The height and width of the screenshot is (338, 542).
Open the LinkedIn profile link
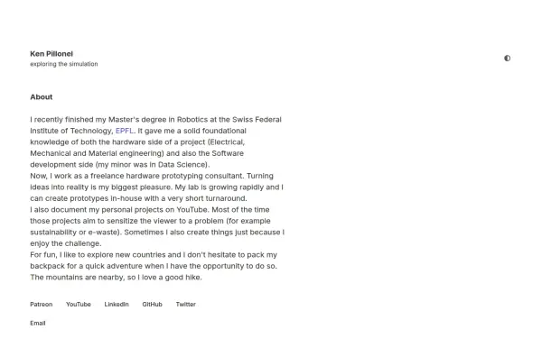[x=117, y=305]
